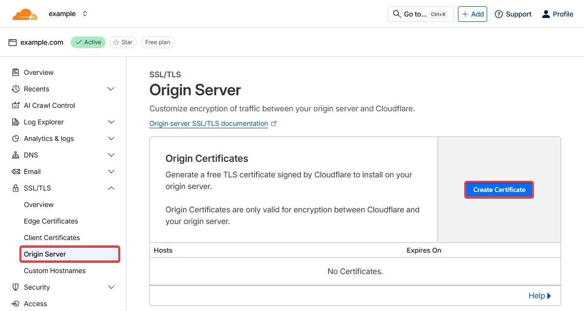The width and height of the screenshot is (584, 311).
Task: Expand the Analytics & logs chevron
Action: click(111, 138)
